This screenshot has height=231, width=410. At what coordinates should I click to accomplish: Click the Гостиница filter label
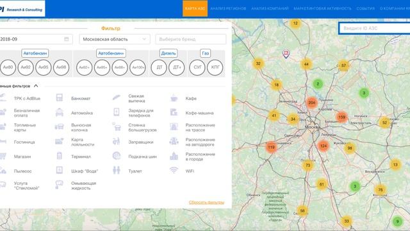coord(24,142)
